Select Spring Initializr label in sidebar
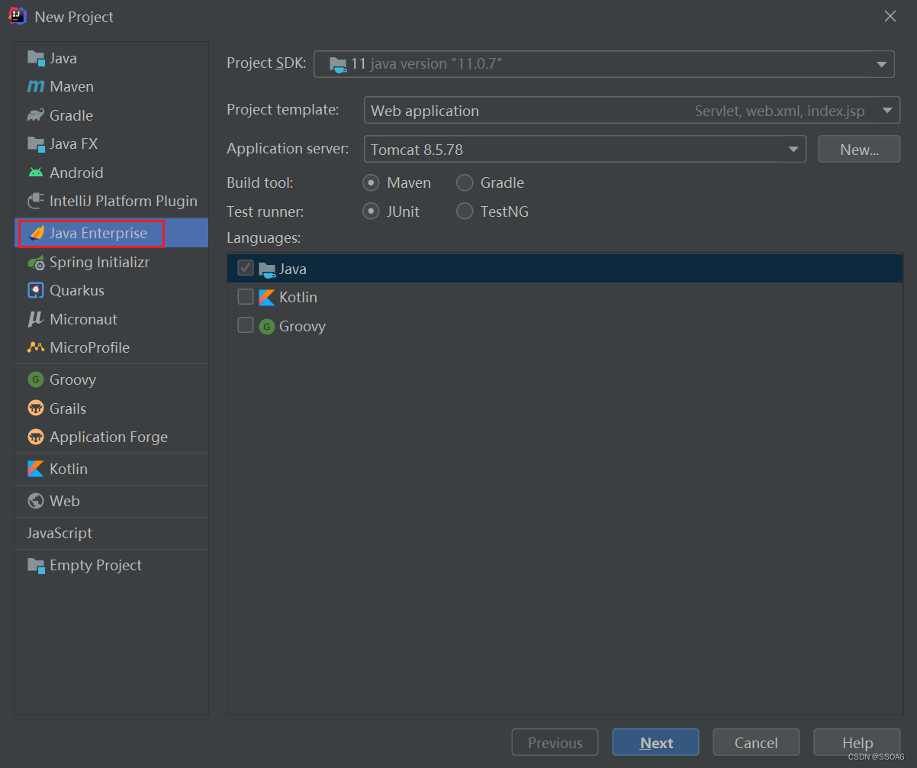Image resolution: width=917 pixels, height=768 pixels. [99, 262]
